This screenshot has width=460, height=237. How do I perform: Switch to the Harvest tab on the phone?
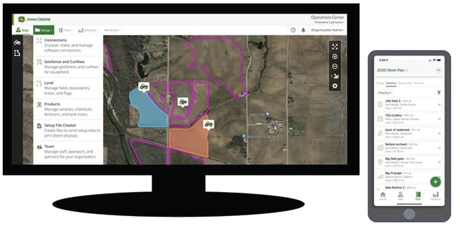(x=418, y=83)
